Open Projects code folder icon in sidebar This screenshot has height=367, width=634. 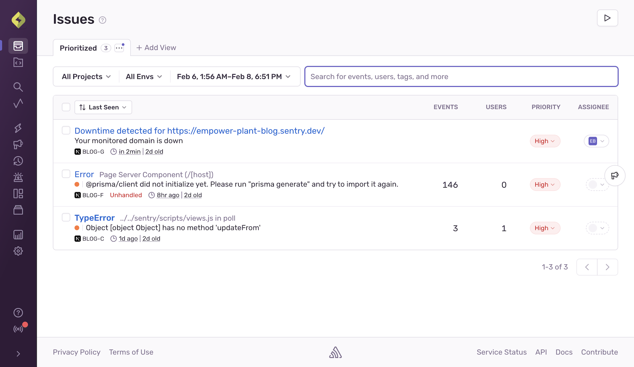tap(18, 63)
